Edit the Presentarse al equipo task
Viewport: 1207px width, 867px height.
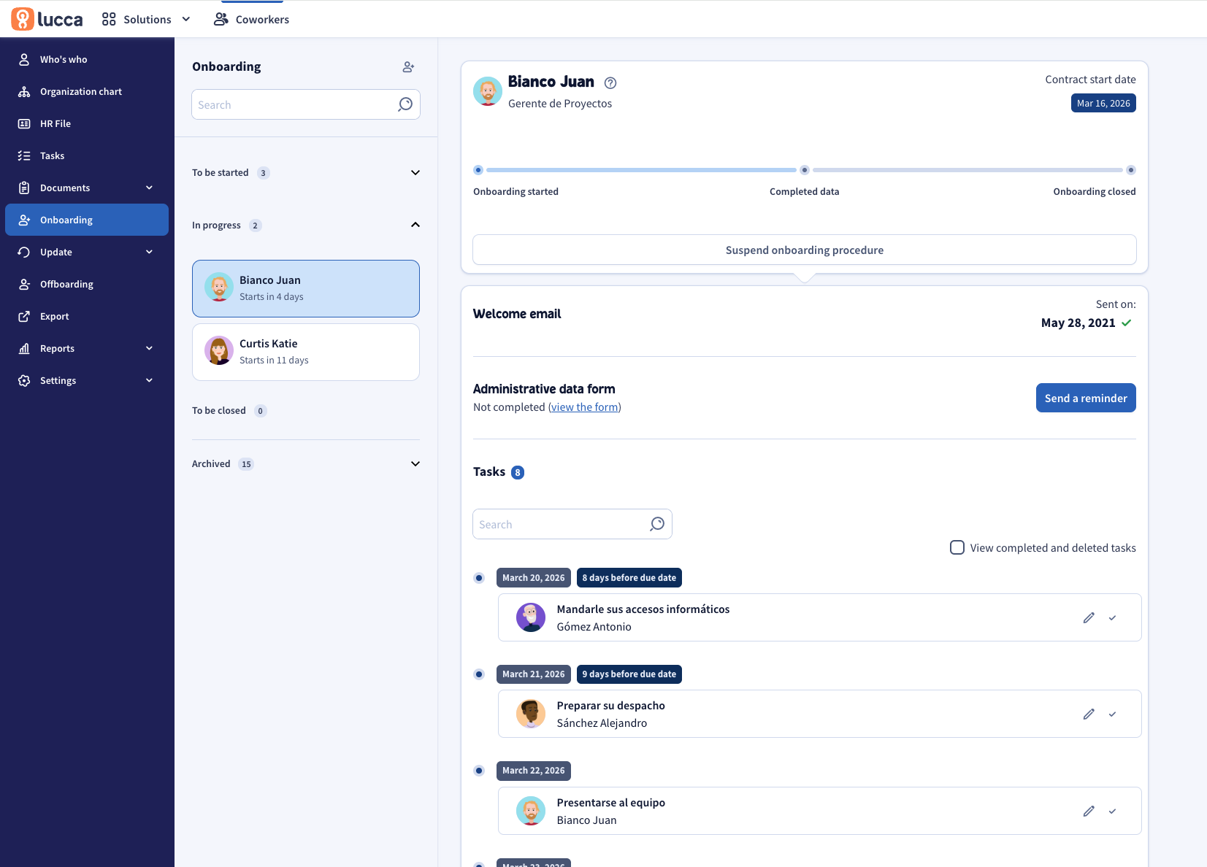coord(1089,811)
